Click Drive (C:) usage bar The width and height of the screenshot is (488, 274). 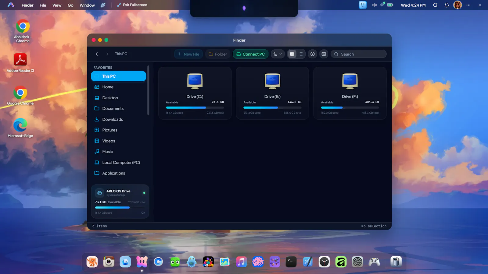click(x=195, y=107)
